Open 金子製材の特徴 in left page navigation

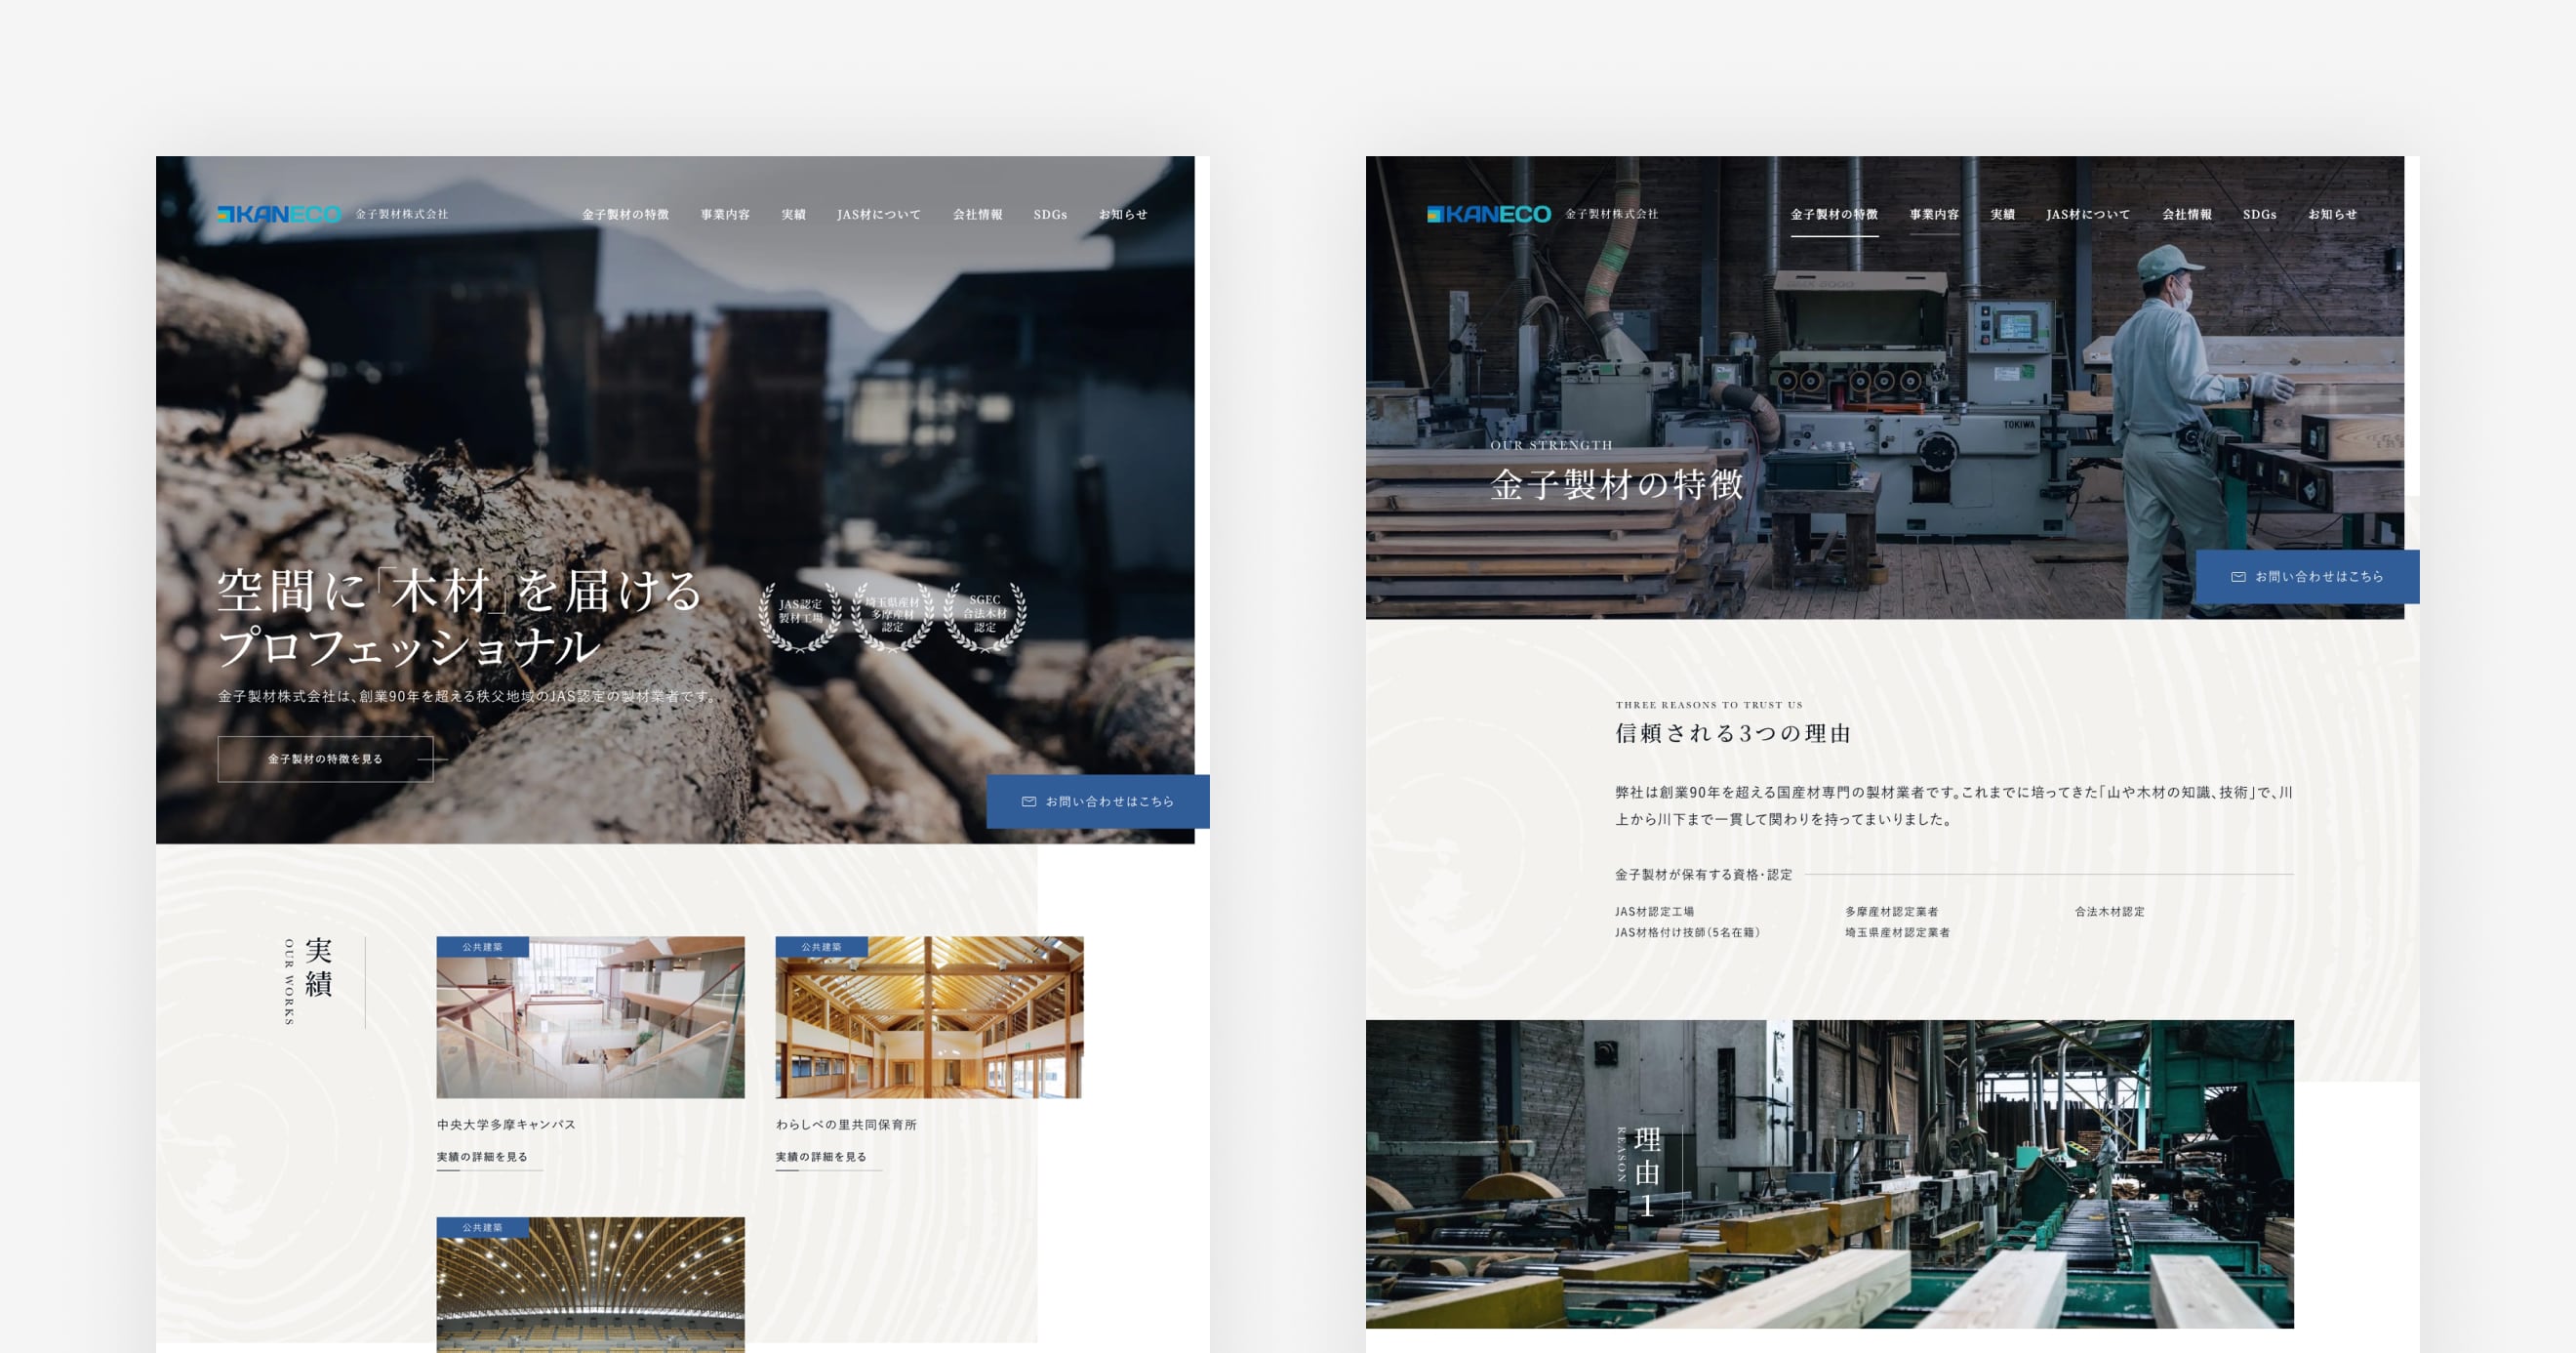click(x=626, y=214)
